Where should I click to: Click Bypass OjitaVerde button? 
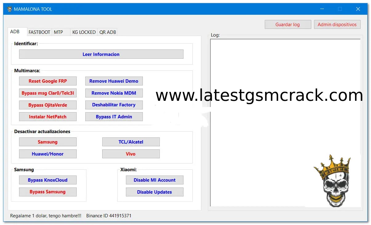point(48,105)
